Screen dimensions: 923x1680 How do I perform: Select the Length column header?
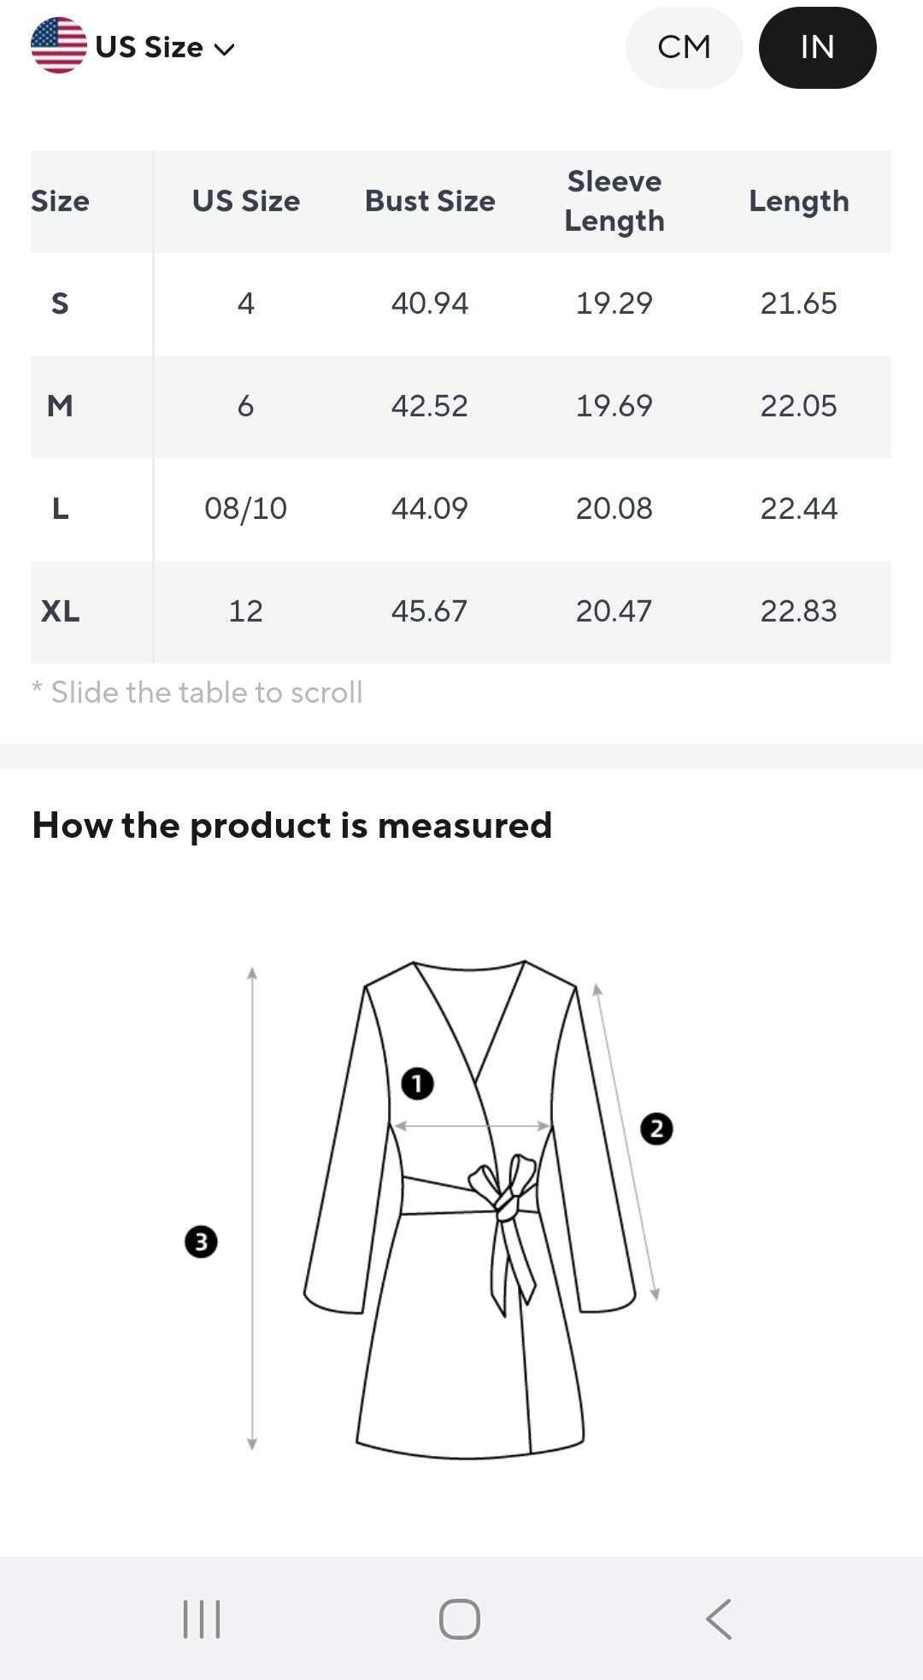point(799,201)
